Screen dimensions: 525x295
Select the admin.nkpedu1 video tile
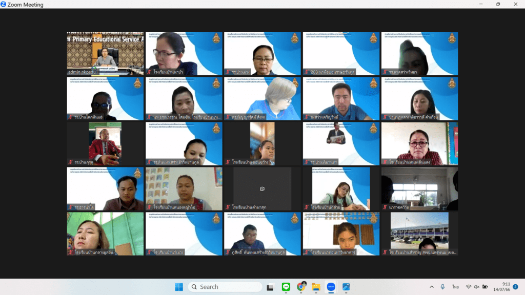pyautogui.click(x=105, y=53)
